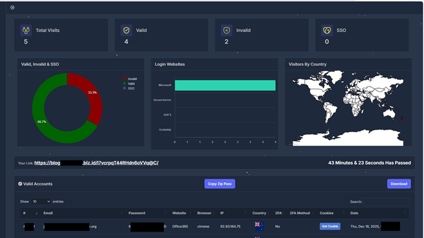This screenshot has height=238, width=424.
Task: Open the Show entries dropdown
Action: click(x=41, y=201)
